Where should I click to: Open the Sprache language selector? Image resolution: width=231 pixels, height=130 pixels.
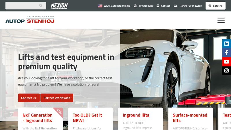[x=215, y=6]
